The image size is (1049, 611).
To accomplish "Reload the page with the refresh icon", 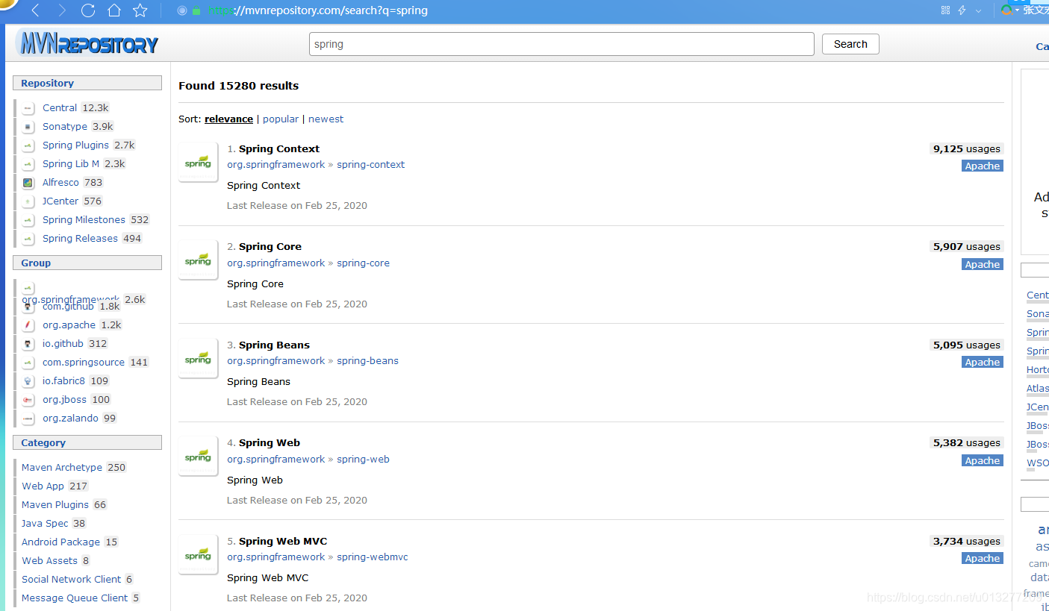I will click(88, 10).
